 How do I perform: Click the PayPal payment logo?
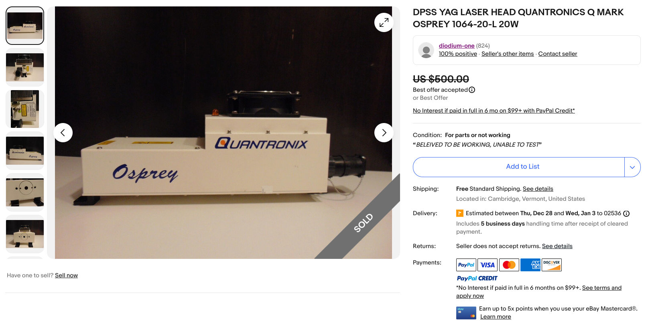466,265
